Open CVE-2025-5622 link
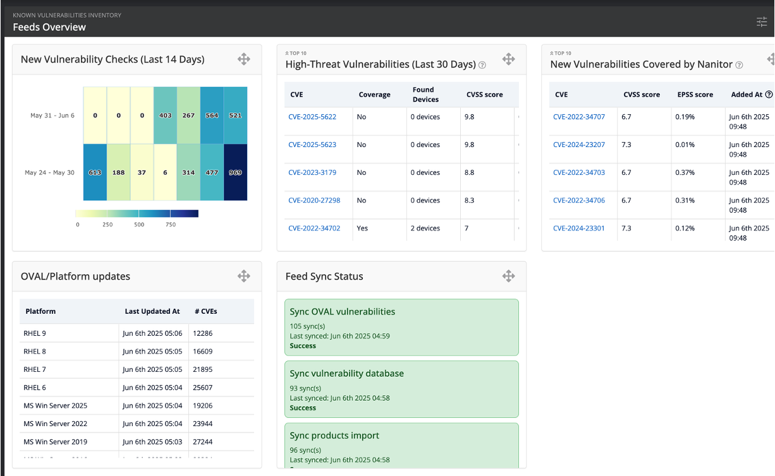 [312, 117]
